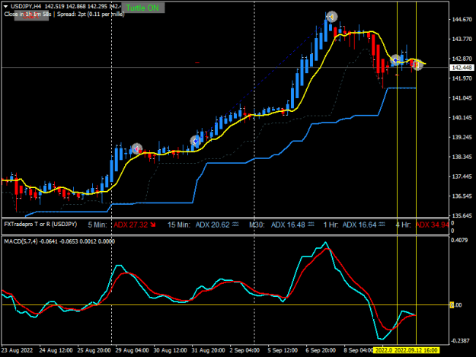Screen dimensions: 476x357
Task: Select the blue diamond marker near 31 Aug 20:00
Action: (196, 141)
